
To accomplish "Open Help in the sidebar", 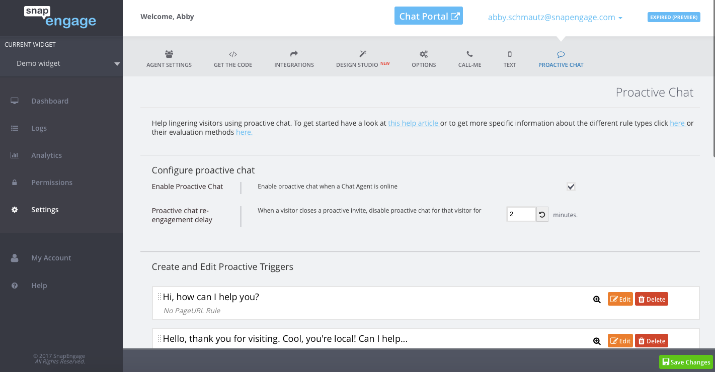I will pyautogui.click(x=39, y=286).
